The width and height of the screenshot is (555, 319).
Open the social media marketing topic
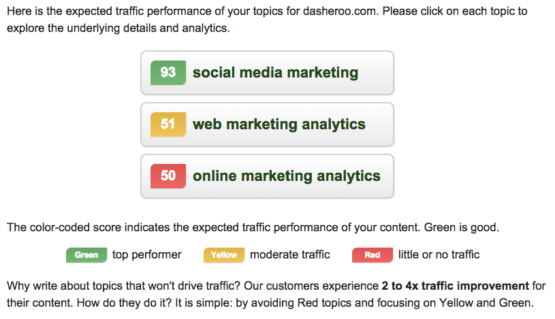click(x=275, y=73)
